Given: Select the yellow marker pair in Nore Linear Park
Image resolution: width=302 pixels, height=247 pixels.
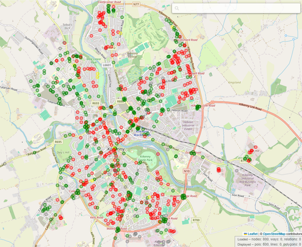Looking at the screenshot, I should click(x=97, y=75).
